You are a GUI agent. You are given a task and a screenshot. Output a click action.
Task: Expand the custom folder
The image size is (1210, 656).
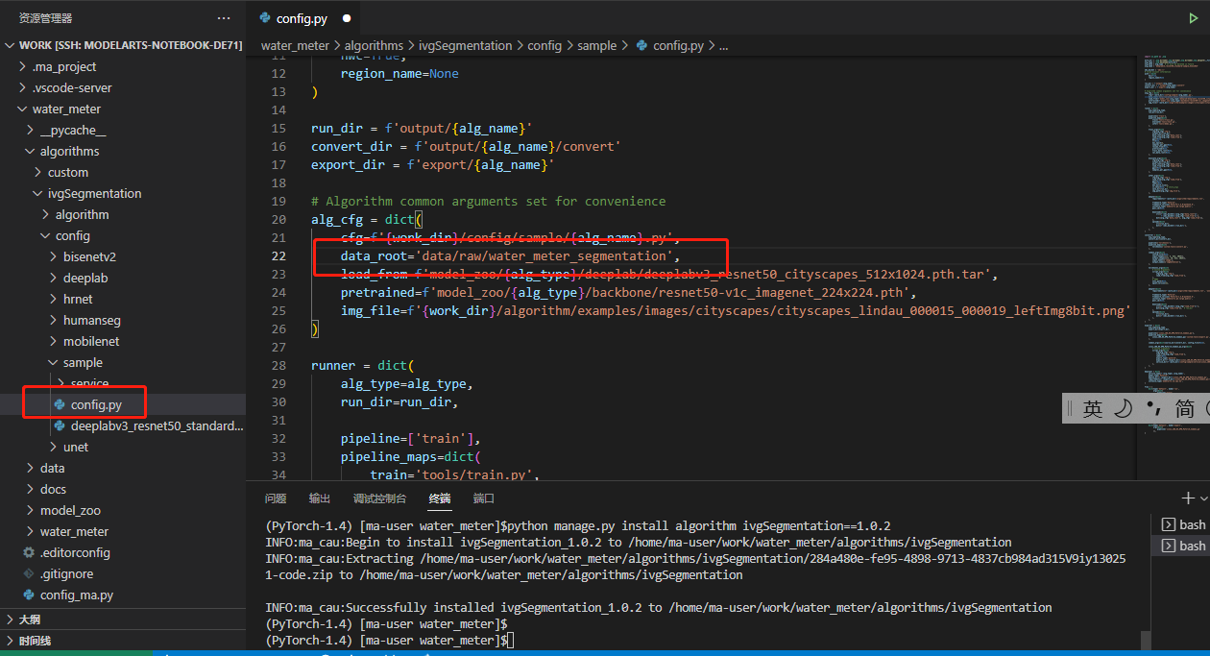coord(123,172)
